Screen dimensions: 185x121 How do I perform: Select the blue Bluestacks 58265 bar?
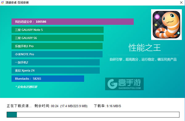[48, 79]
